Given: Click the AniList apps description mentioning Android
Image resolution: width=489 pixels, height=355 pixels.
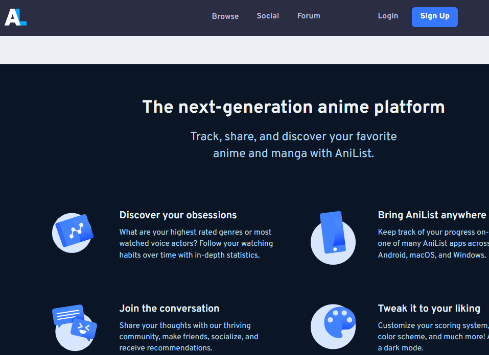Looking at the screenshot, I should point(432,244).
